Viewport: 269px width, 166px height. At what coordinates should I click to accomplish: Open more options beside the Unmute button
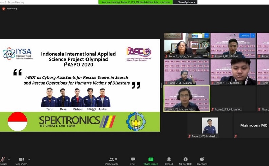tap(253, 36)
